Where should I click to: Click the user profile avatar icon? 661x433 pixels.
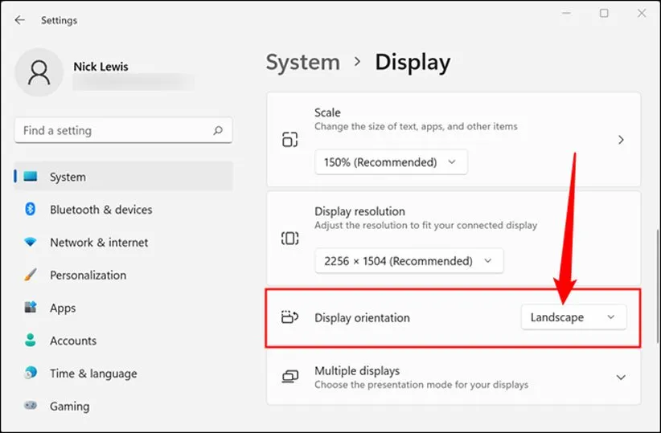pyautogui.click(x=38, y=74)
